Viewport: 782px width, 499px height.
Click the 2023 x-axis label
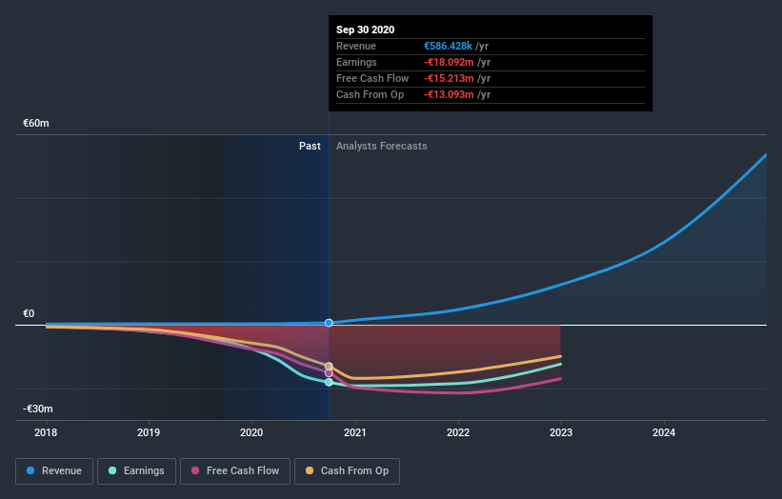coord(561,432)
